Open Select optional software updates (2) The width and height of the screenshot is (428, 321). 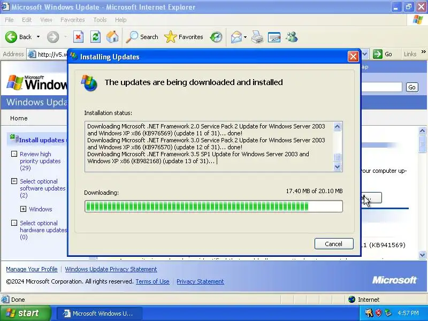coord(43,188)
